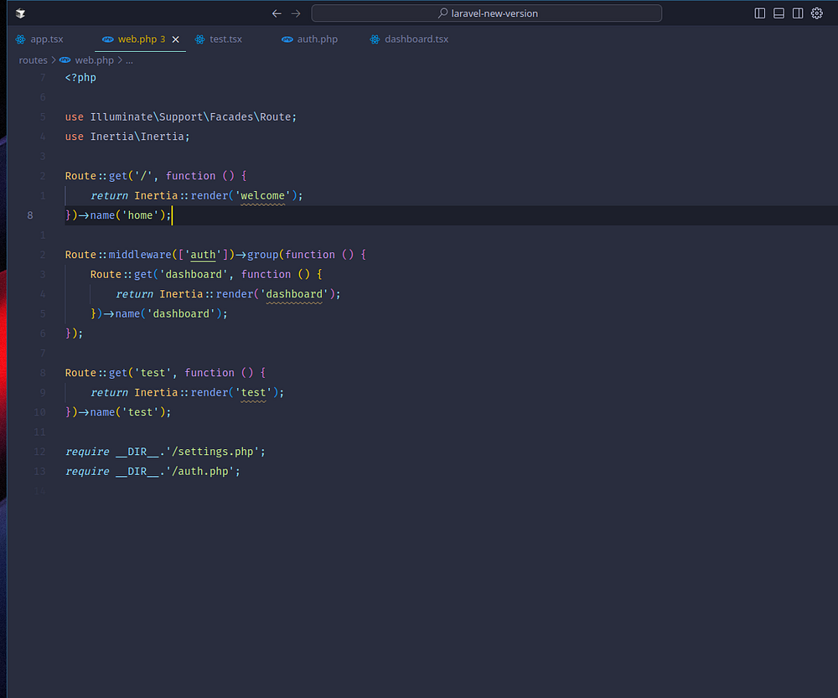Expand the routes breadcrumb folder
The width and height of the screenshot is (838, 698).
[x=34, y=60]
